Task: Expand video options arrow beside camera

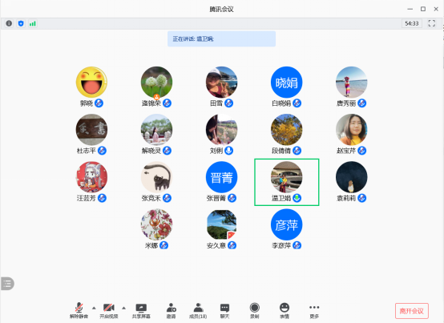Action: (x=123, y=308)
